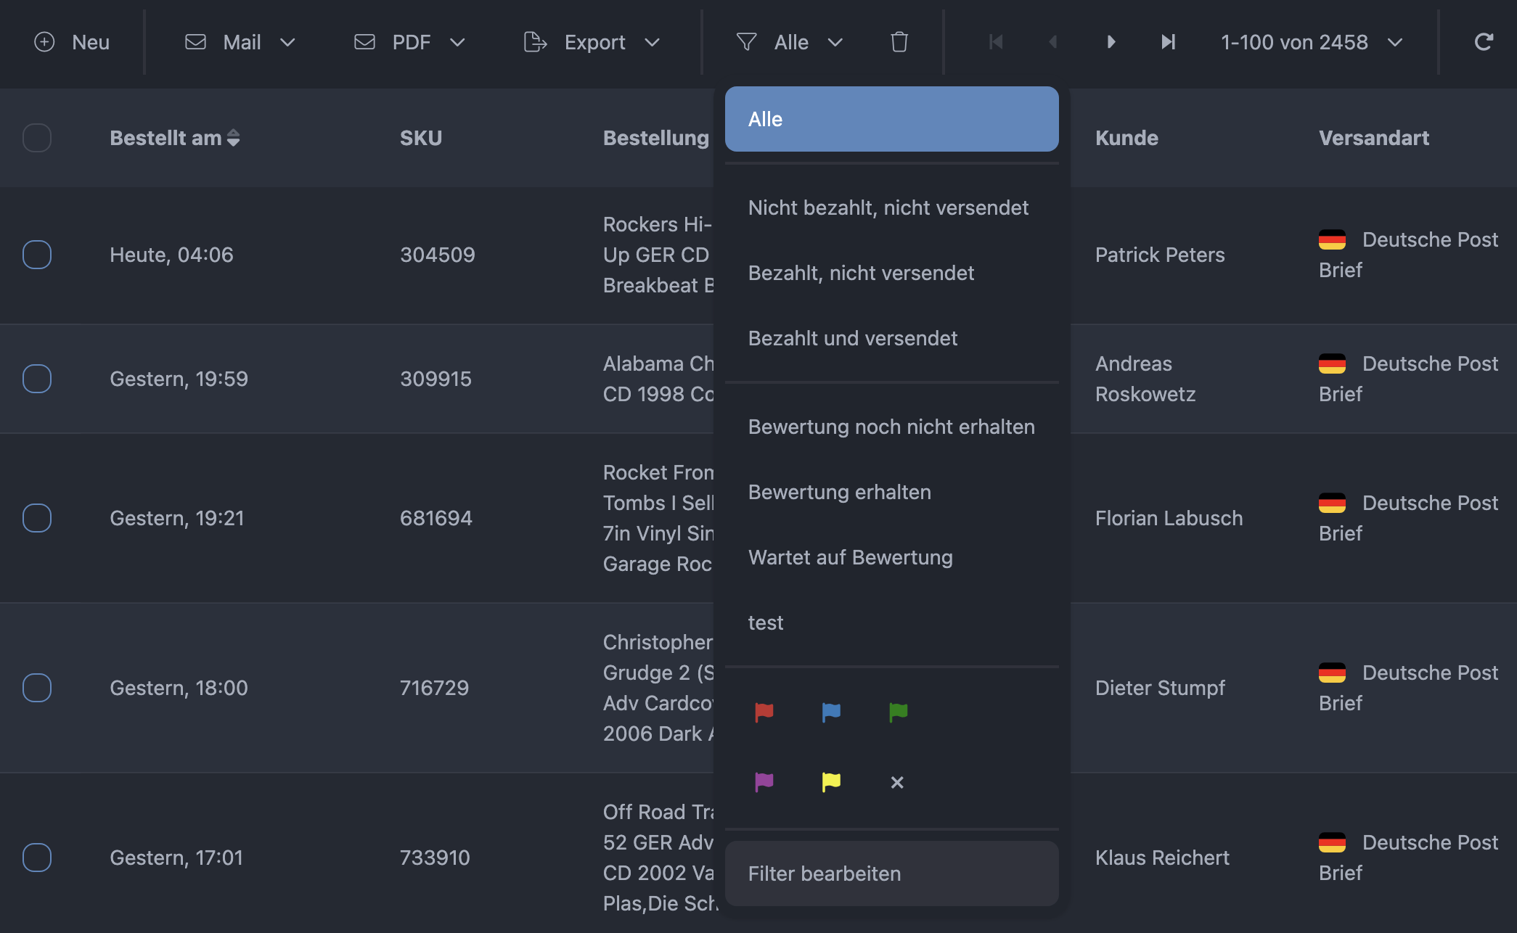Go to previous page arrow
The height and width of the screenshot is (933, 1517).
pyautogui.click(x=1052, y=42)
